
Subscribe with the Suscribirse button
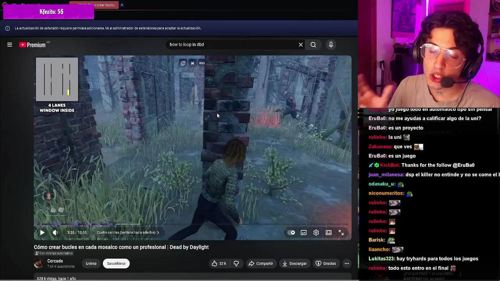coord(116,263)
